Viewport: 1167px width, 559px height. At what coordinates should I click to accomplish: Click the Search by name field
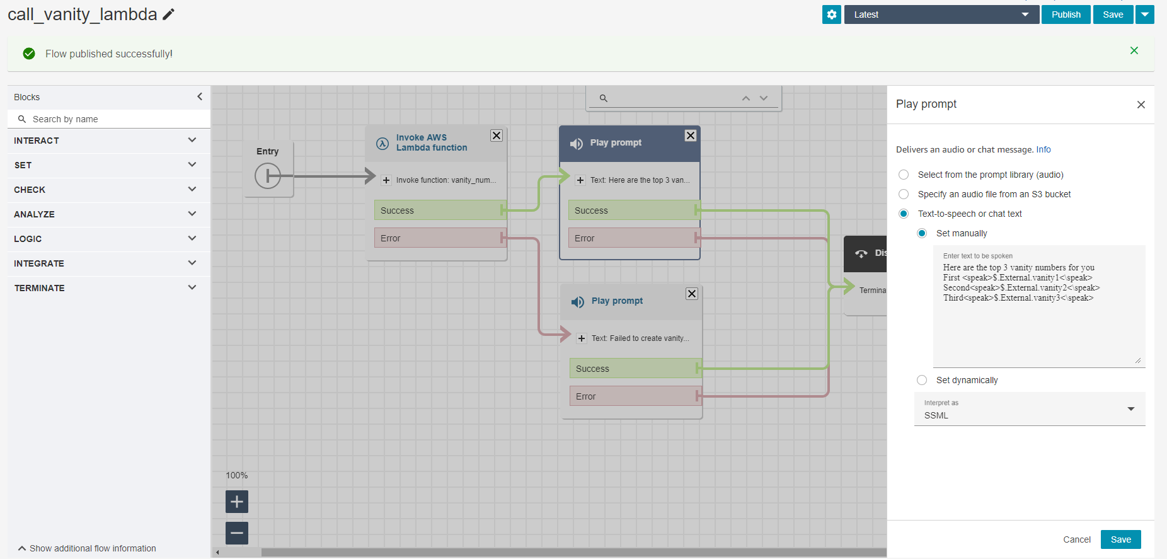click(x=109, y=119)
